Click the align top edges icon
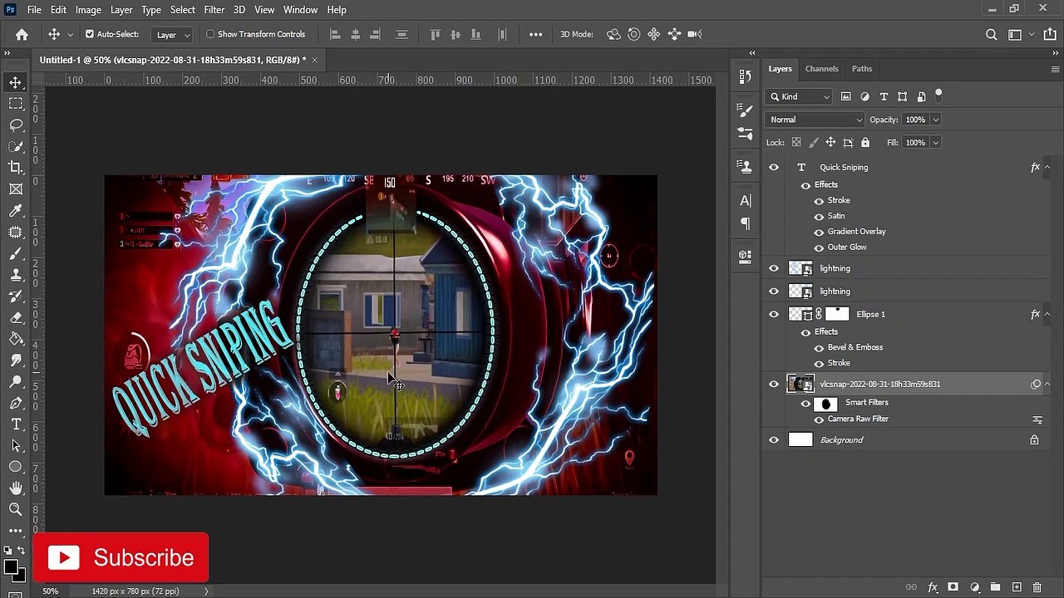 (435, 34)
